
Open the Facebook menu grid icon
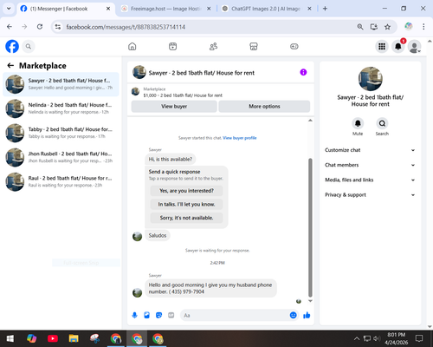(x=382, y=46)
